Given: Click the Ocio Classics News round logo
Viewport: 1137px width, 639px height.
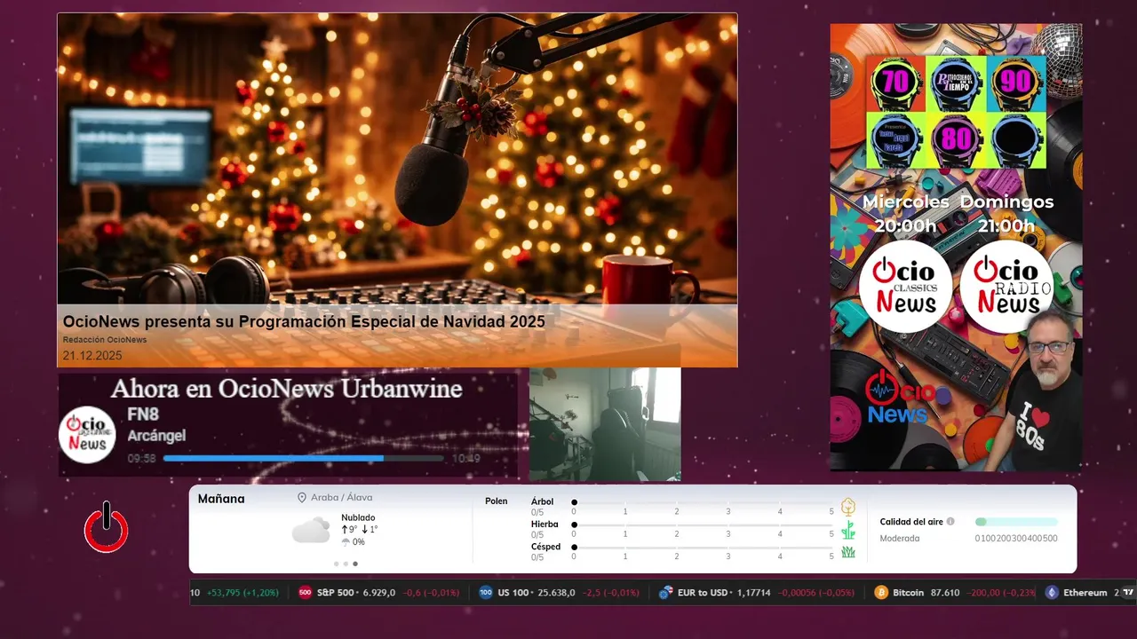Looking at the screenshot, I should (905, 287).
